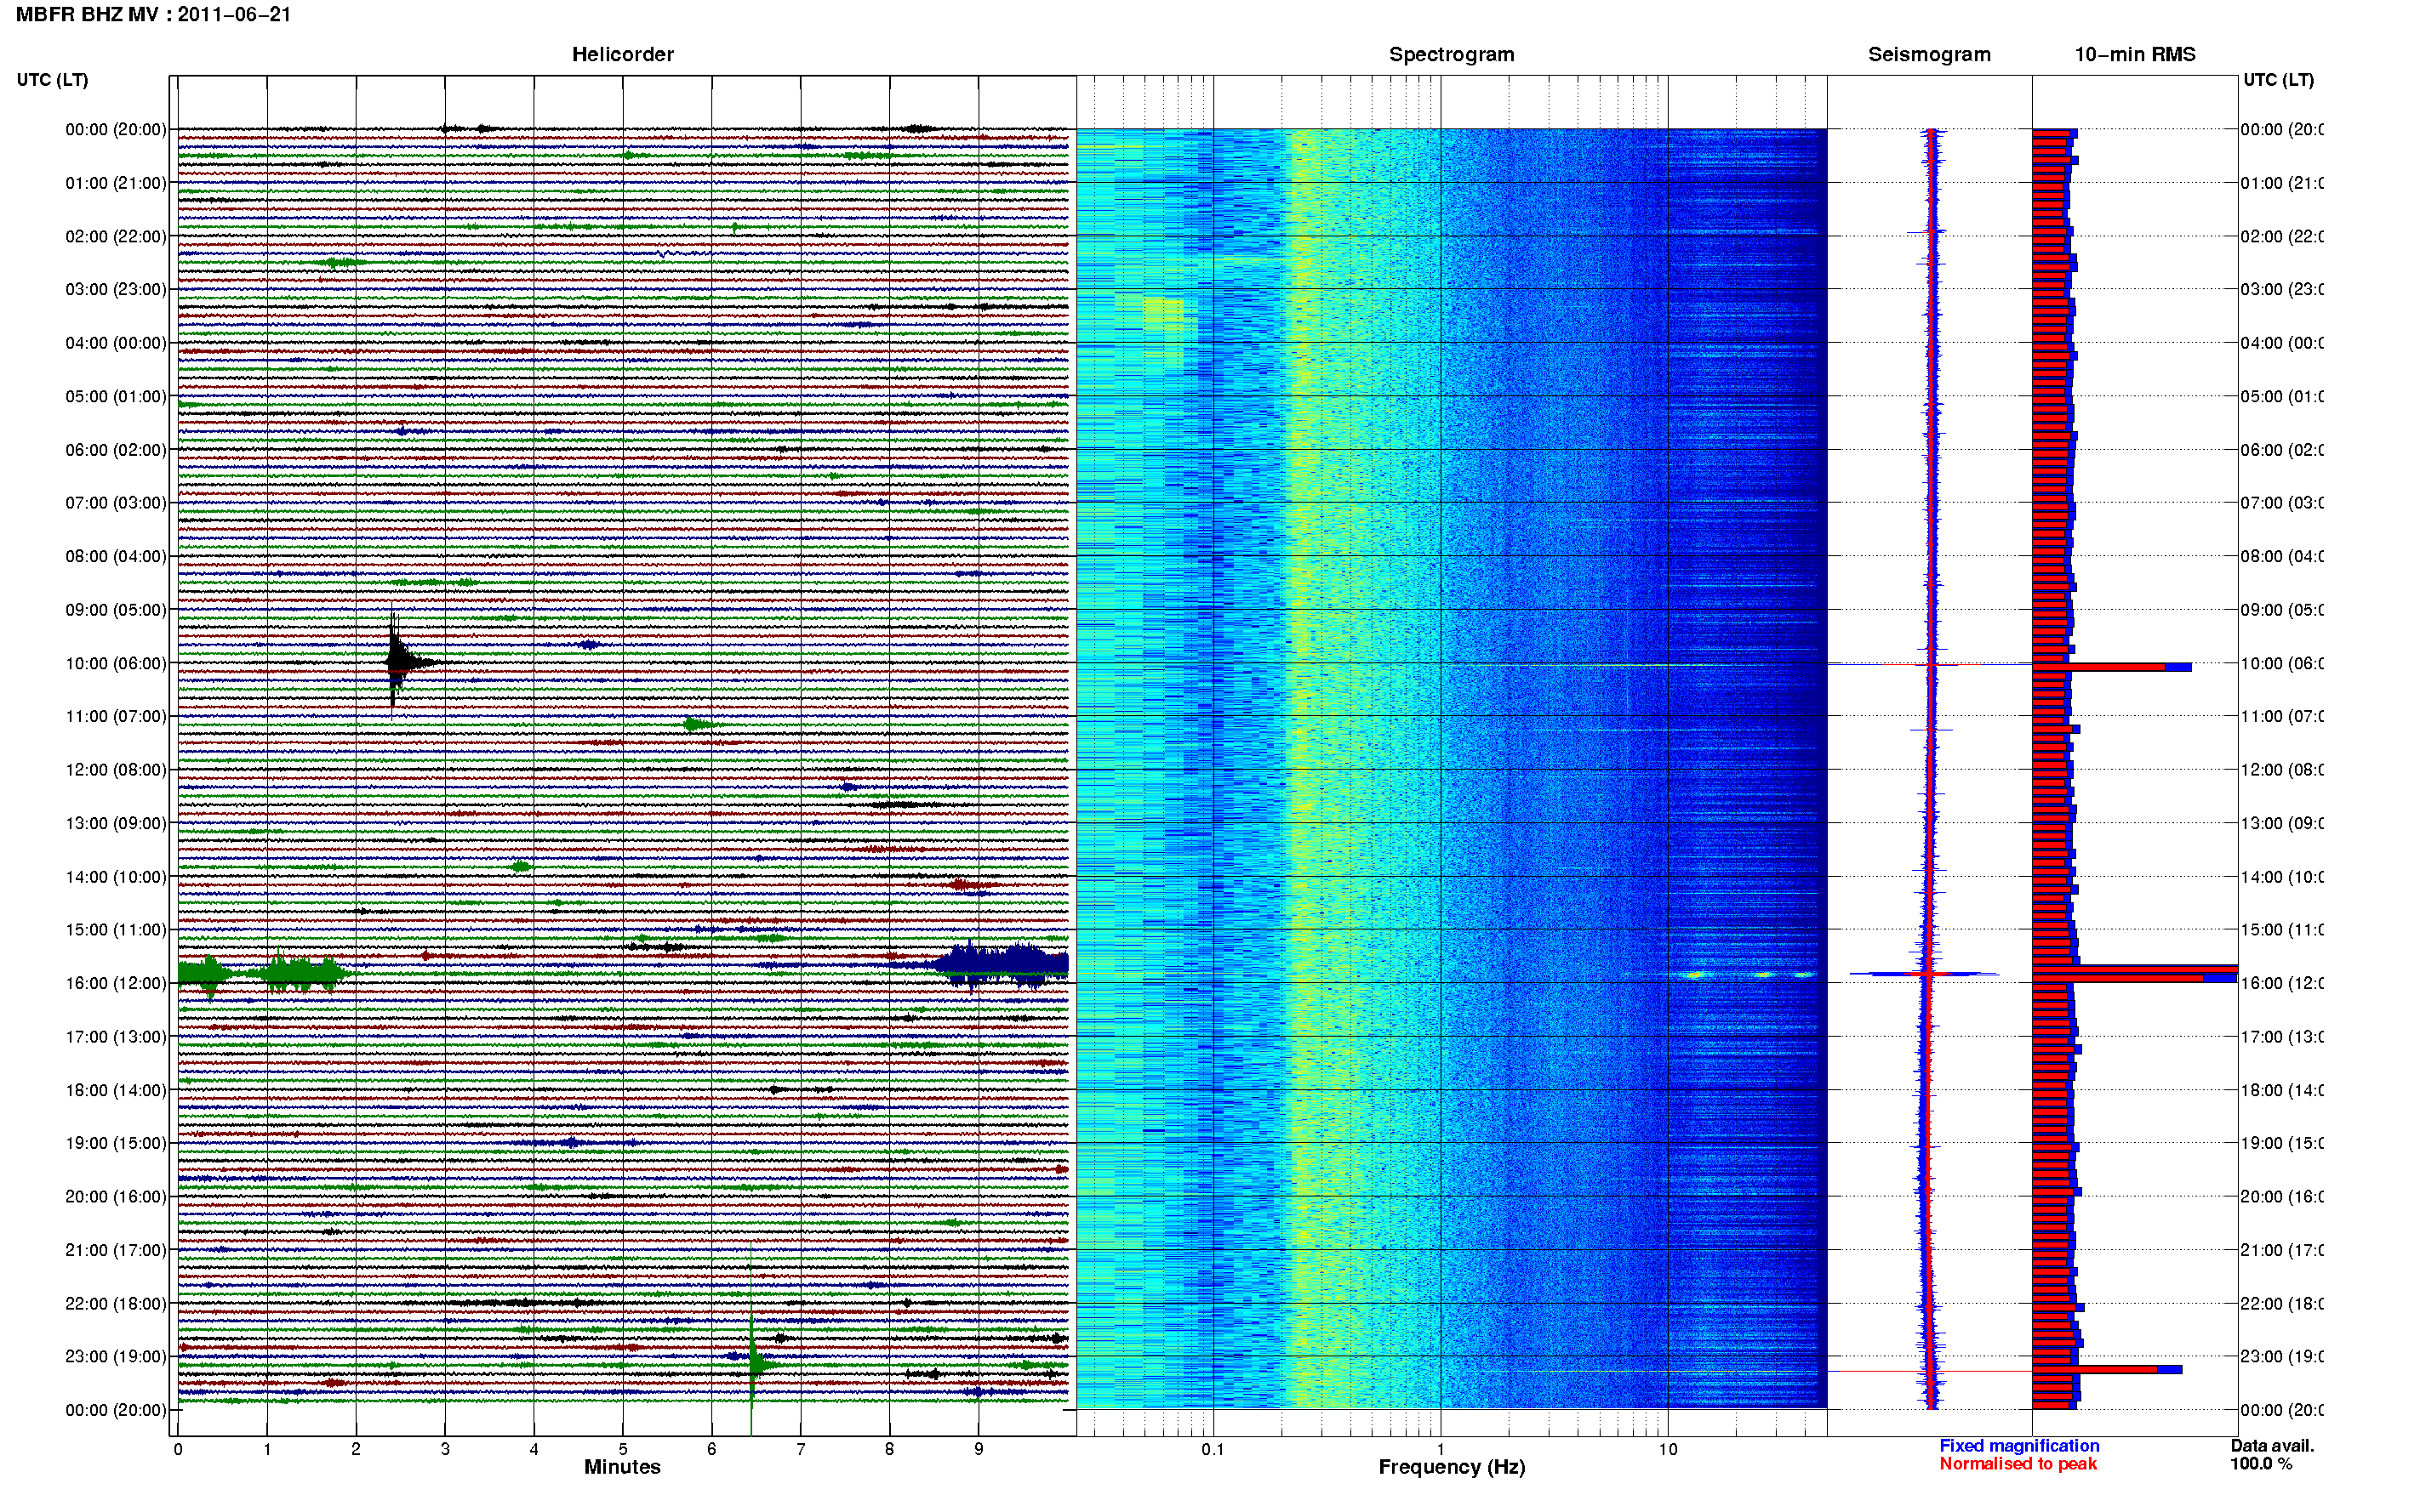The image size is (2420, 1512).
Task: Click '15:00 (11:00)' on the helicorder time axis
Action: pos(116,930)
